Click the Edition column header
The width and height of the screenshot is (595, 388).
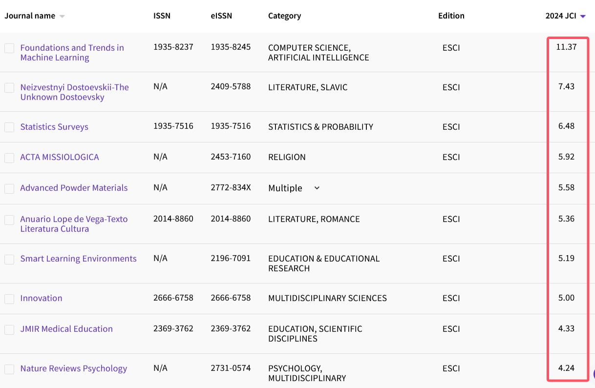pyautogui.click(x=451, y=16)
